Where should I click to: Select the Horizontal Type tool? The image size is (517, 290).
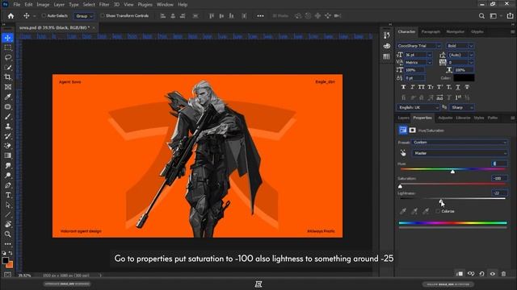7,195
